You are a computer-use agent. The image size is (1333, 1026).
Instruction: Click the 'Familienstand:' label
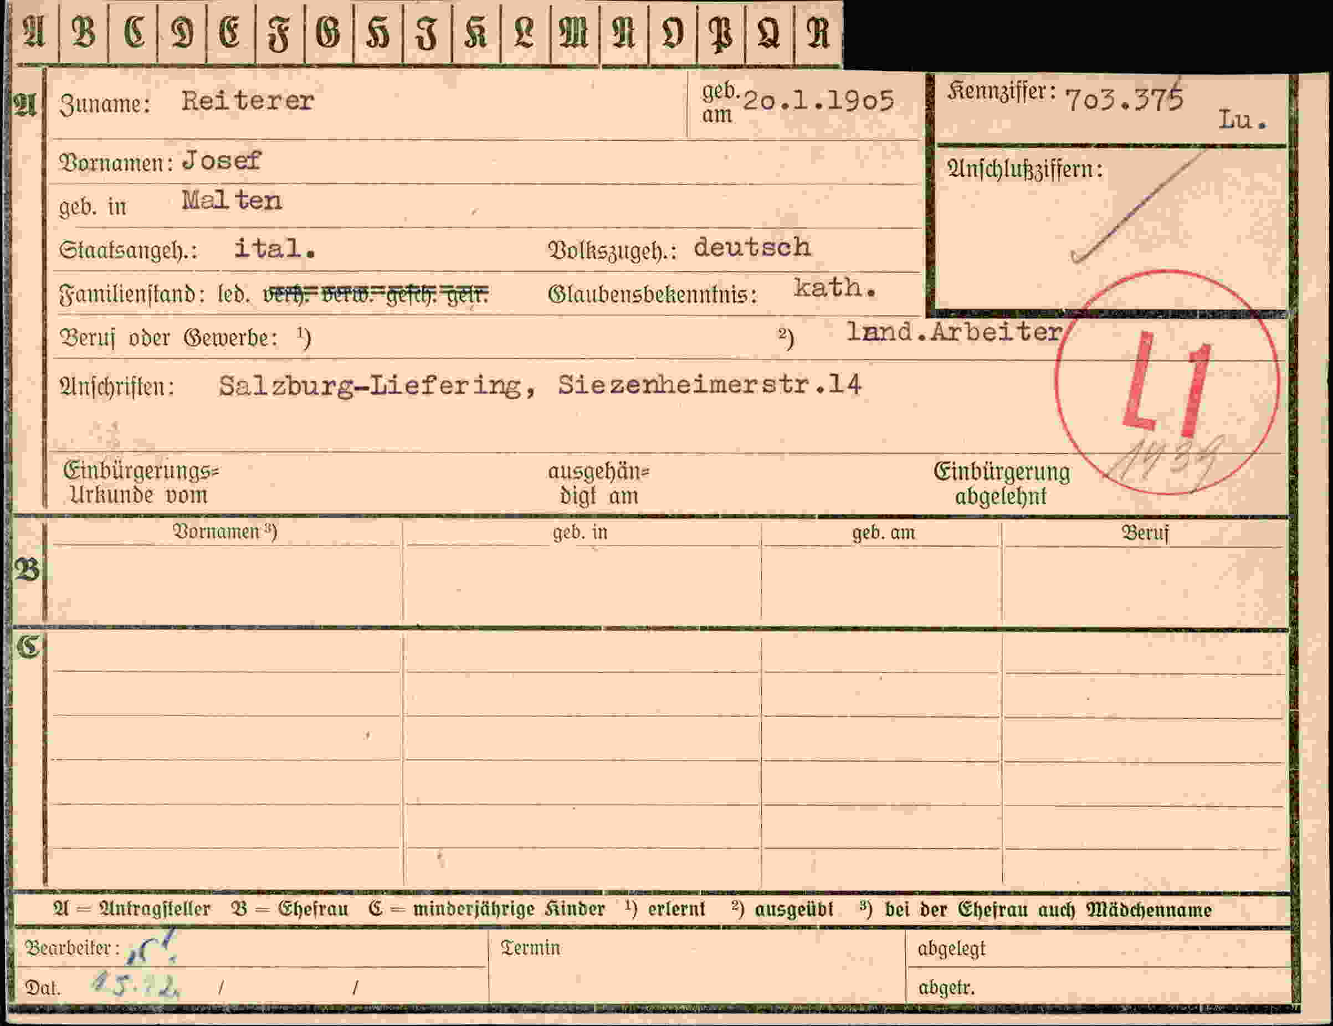pos(132,295)
